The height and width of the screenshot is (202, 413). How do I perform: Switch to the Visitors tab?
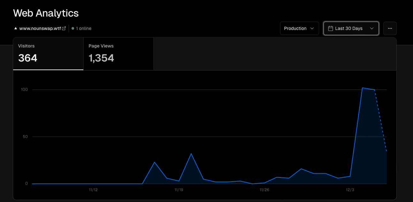coord(48,54)
